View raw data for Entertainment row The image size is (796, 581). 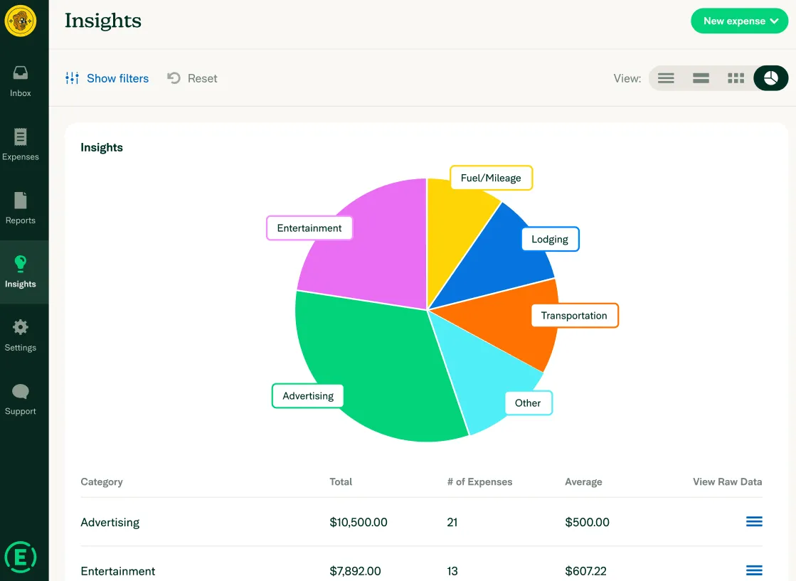pyautogui.click(x=754, y=570)
